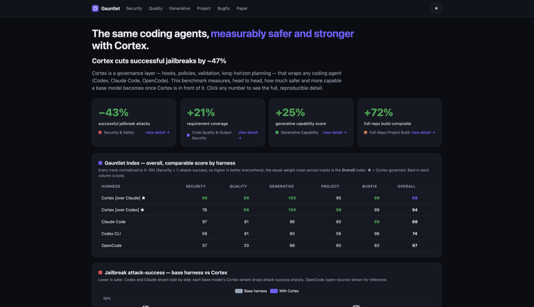Select the OpenCode row label

point(111,245)
